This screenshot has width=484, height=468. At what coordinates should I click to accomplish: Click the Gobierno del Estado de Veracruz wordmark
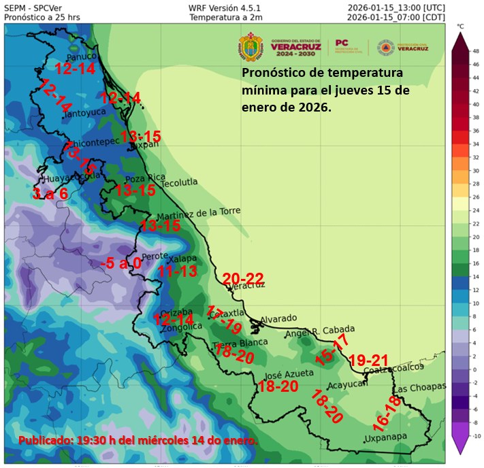click(295, 48)
